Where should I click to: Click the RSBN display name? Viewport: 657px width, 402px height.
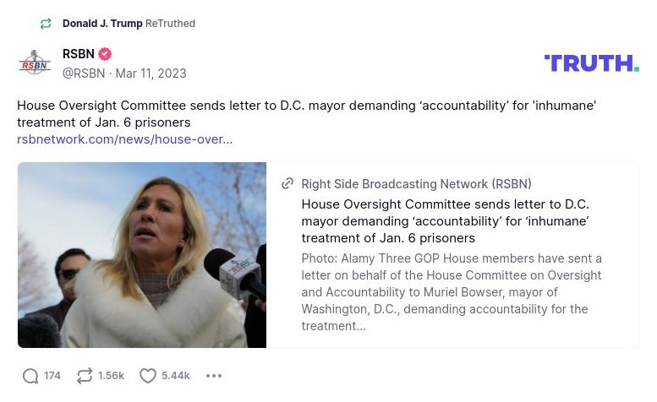pyautogui.click(x=79, y=54)
